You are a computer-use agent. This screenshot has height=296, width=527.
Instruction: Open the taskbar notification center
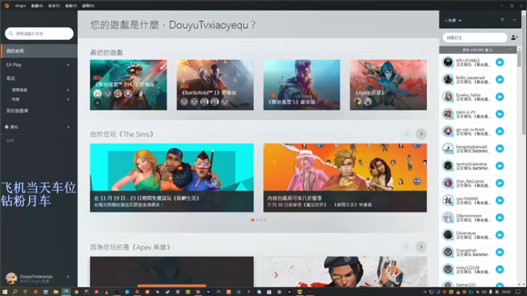[518, 292]
